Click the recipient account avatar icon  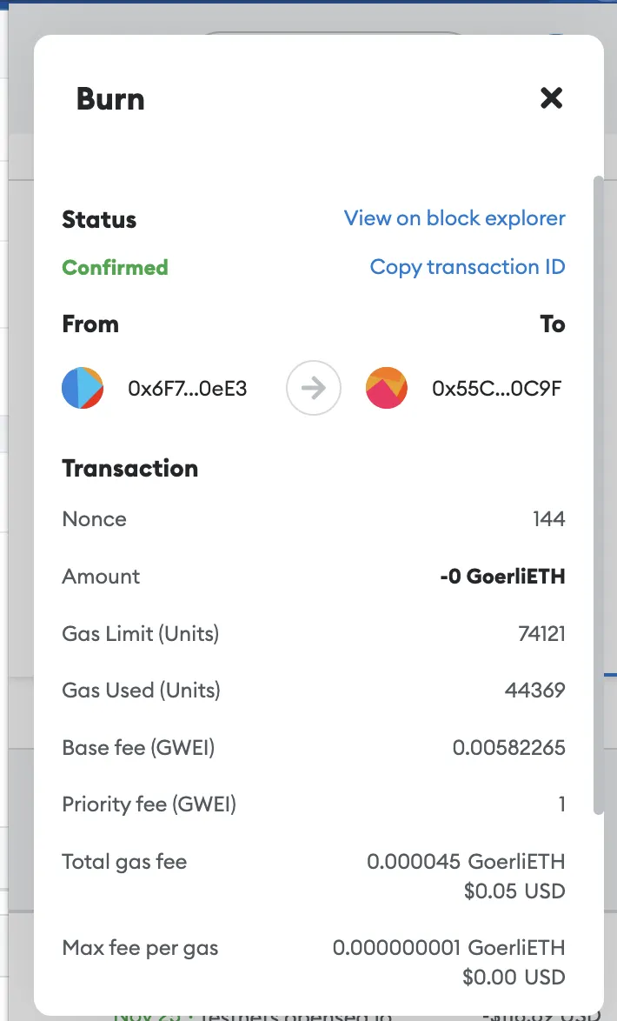click(x=387, y=388)
